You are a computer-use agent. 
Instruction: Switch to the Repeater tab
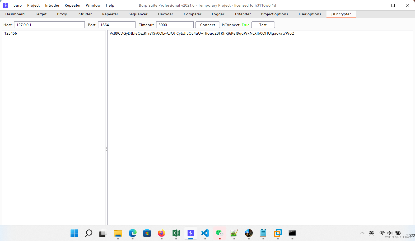[x=110, y=14]
